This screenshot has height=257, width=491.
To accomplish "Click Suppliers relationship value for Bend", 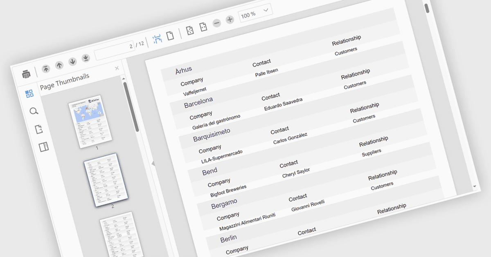I will (372, 153).
